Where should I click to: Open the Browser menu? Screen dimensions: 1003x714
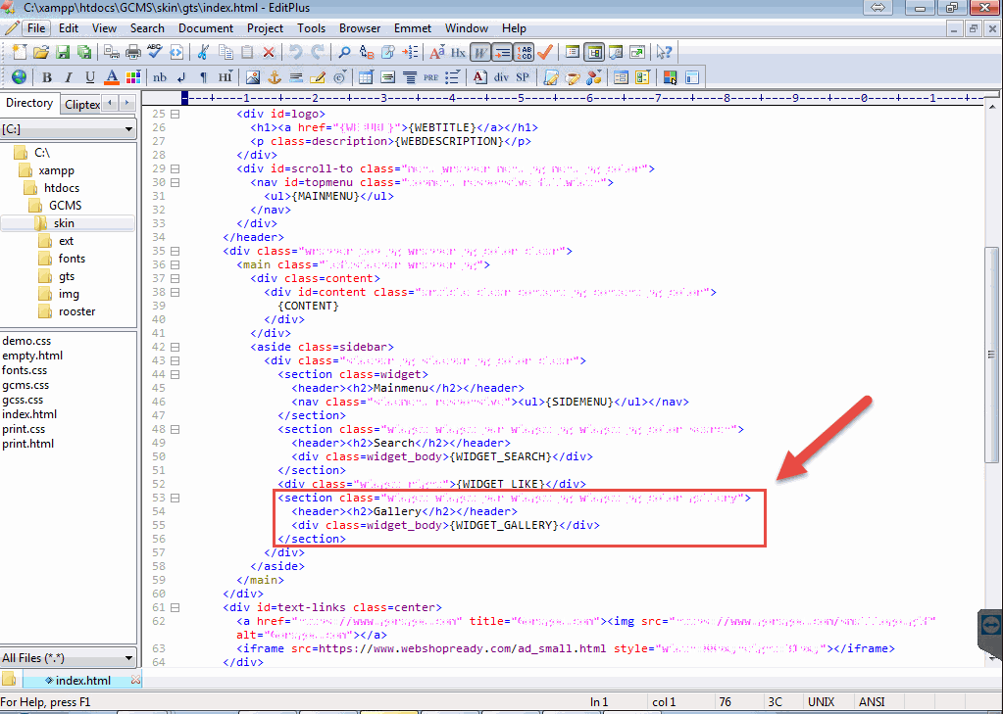coord(360,28)
